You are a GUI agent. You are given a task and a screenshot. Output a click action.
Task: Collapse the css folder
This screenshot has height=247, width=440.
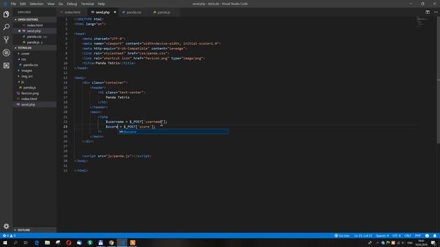tap(35, 59)
